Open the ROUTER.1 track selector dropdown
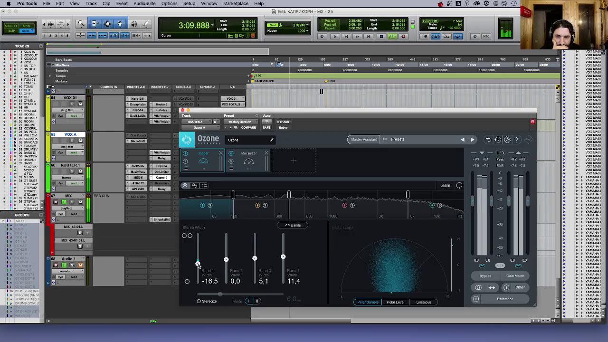This screenshot has width=608, height=342. (198, 122)
